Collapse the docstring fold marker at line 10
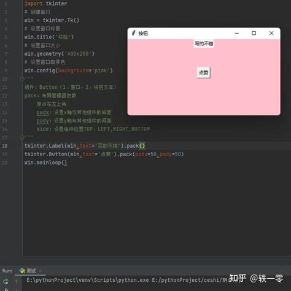Image resolution: width=291 pixels, height=291 pixels. pyautogui.click(x=22, y=79)
